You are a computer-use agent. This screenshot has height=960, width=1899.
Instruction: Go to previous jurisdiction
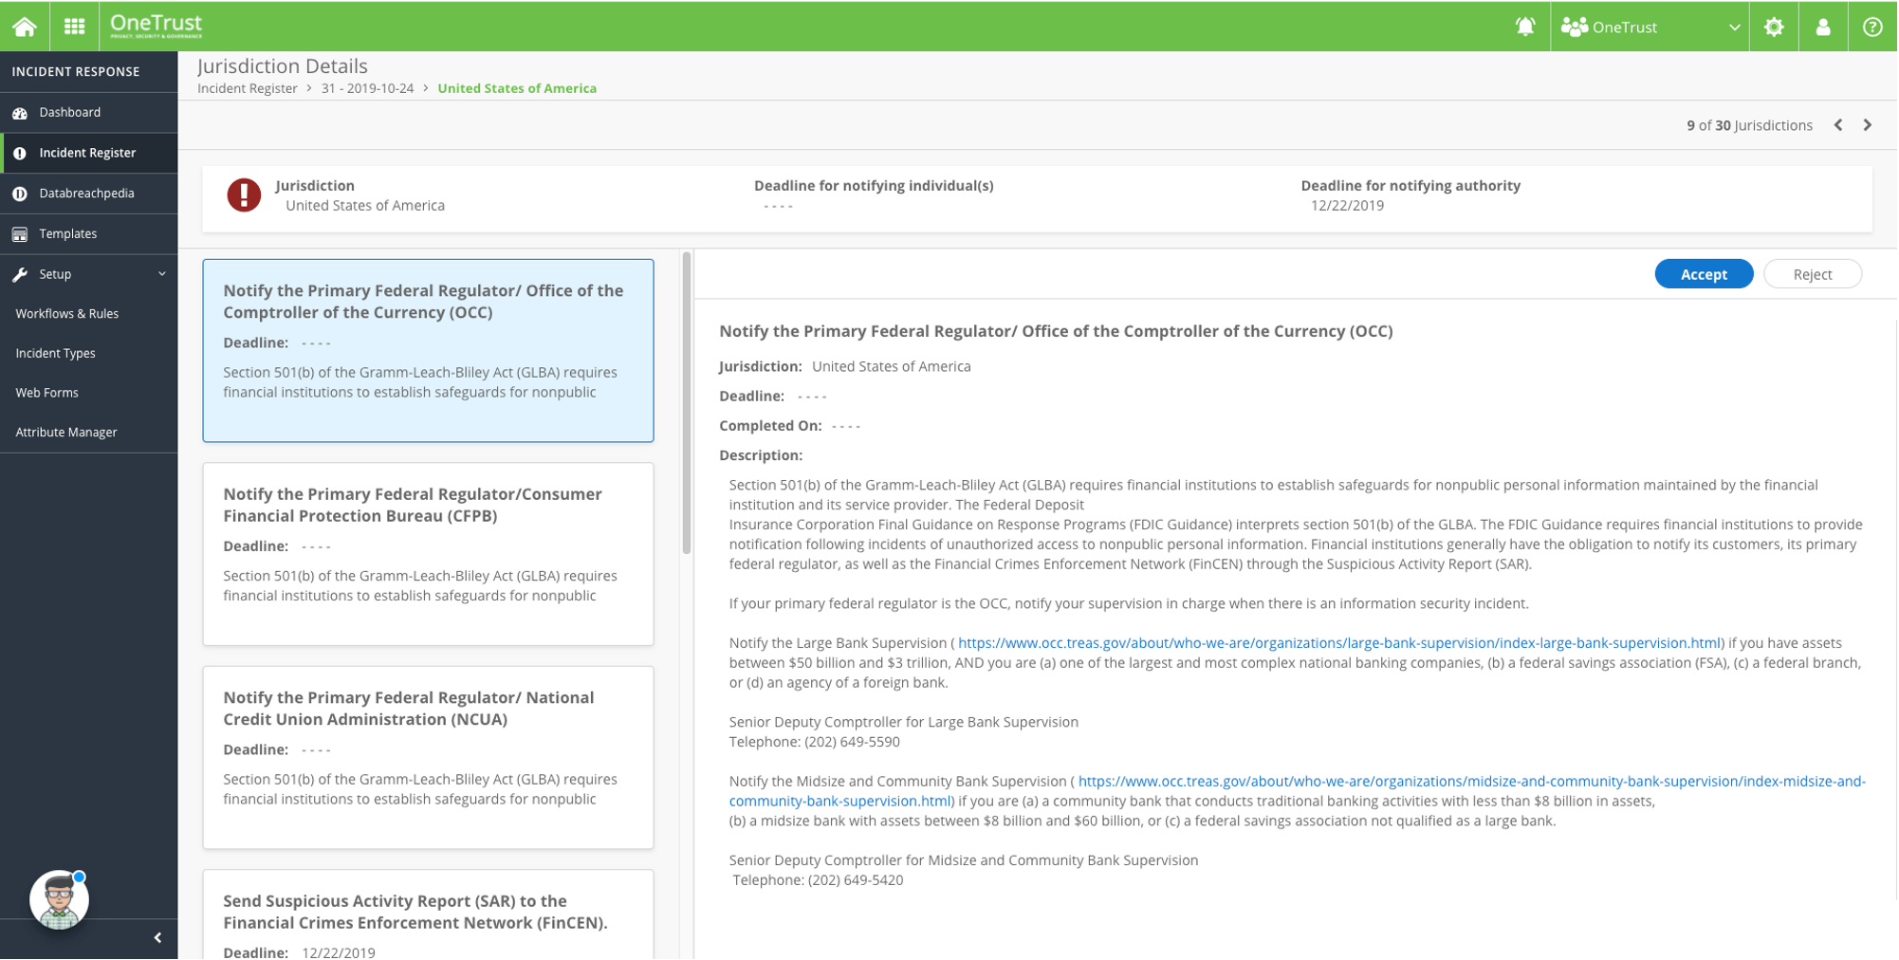tap(1838, 125)
